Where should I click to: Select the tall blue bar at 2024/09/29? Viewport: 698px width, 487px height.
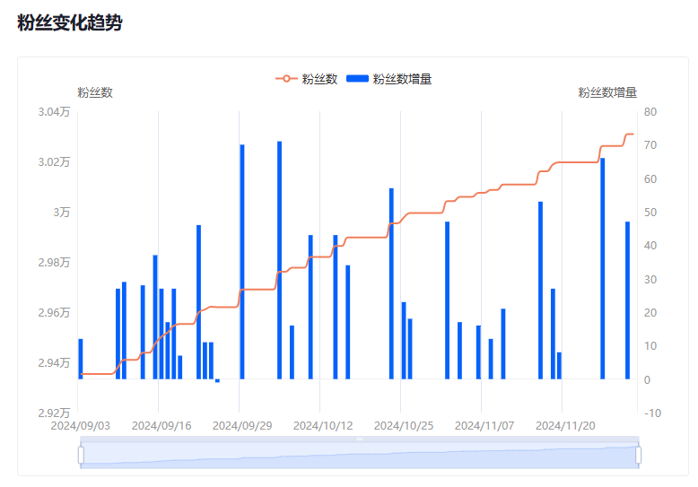(x=241, y=262)
